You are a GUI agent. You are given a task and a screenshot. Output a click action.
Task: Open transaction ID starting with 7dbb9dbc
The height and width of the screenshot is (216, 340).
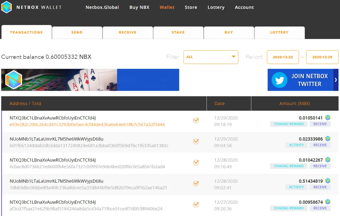(88, 188)
